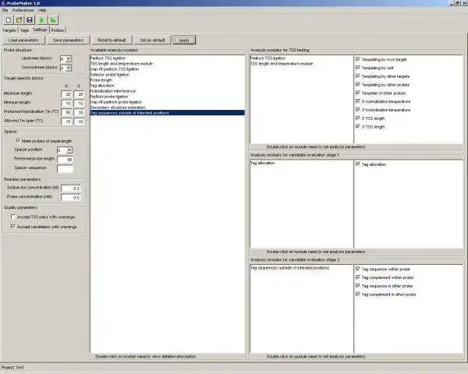Click the ProbeMaker title bar application icon

point(3,3)
